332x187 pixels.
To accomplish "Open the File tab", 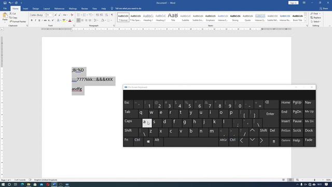I will [5, 8].
